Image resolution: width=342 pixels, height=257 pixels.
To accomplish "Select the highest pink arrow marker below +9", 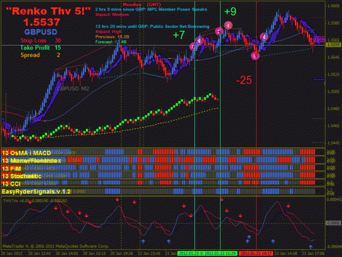I will tap(228, 26).
